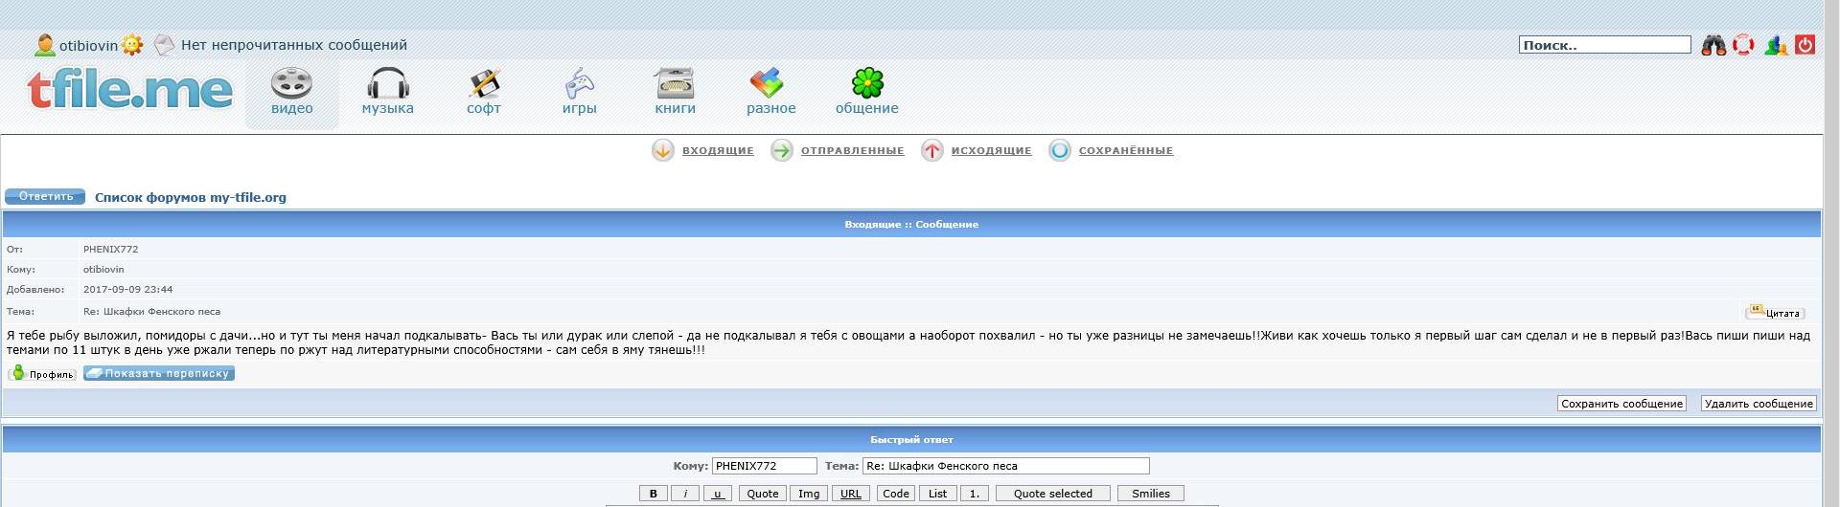The height and width of the screenshot is (507, 1840).
Task: Click the Тема subject field
Action: [1006, 466]
